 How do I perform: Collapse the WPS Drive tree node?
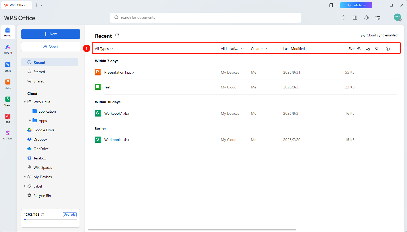[x=25, y=102]
